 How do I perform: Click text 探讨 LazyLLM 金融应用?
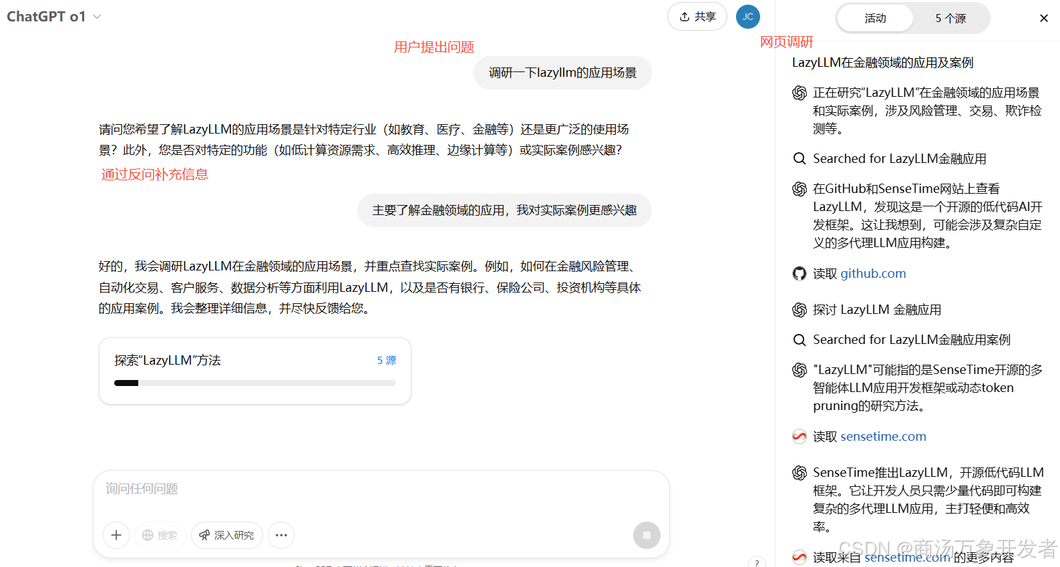point(877,310)
